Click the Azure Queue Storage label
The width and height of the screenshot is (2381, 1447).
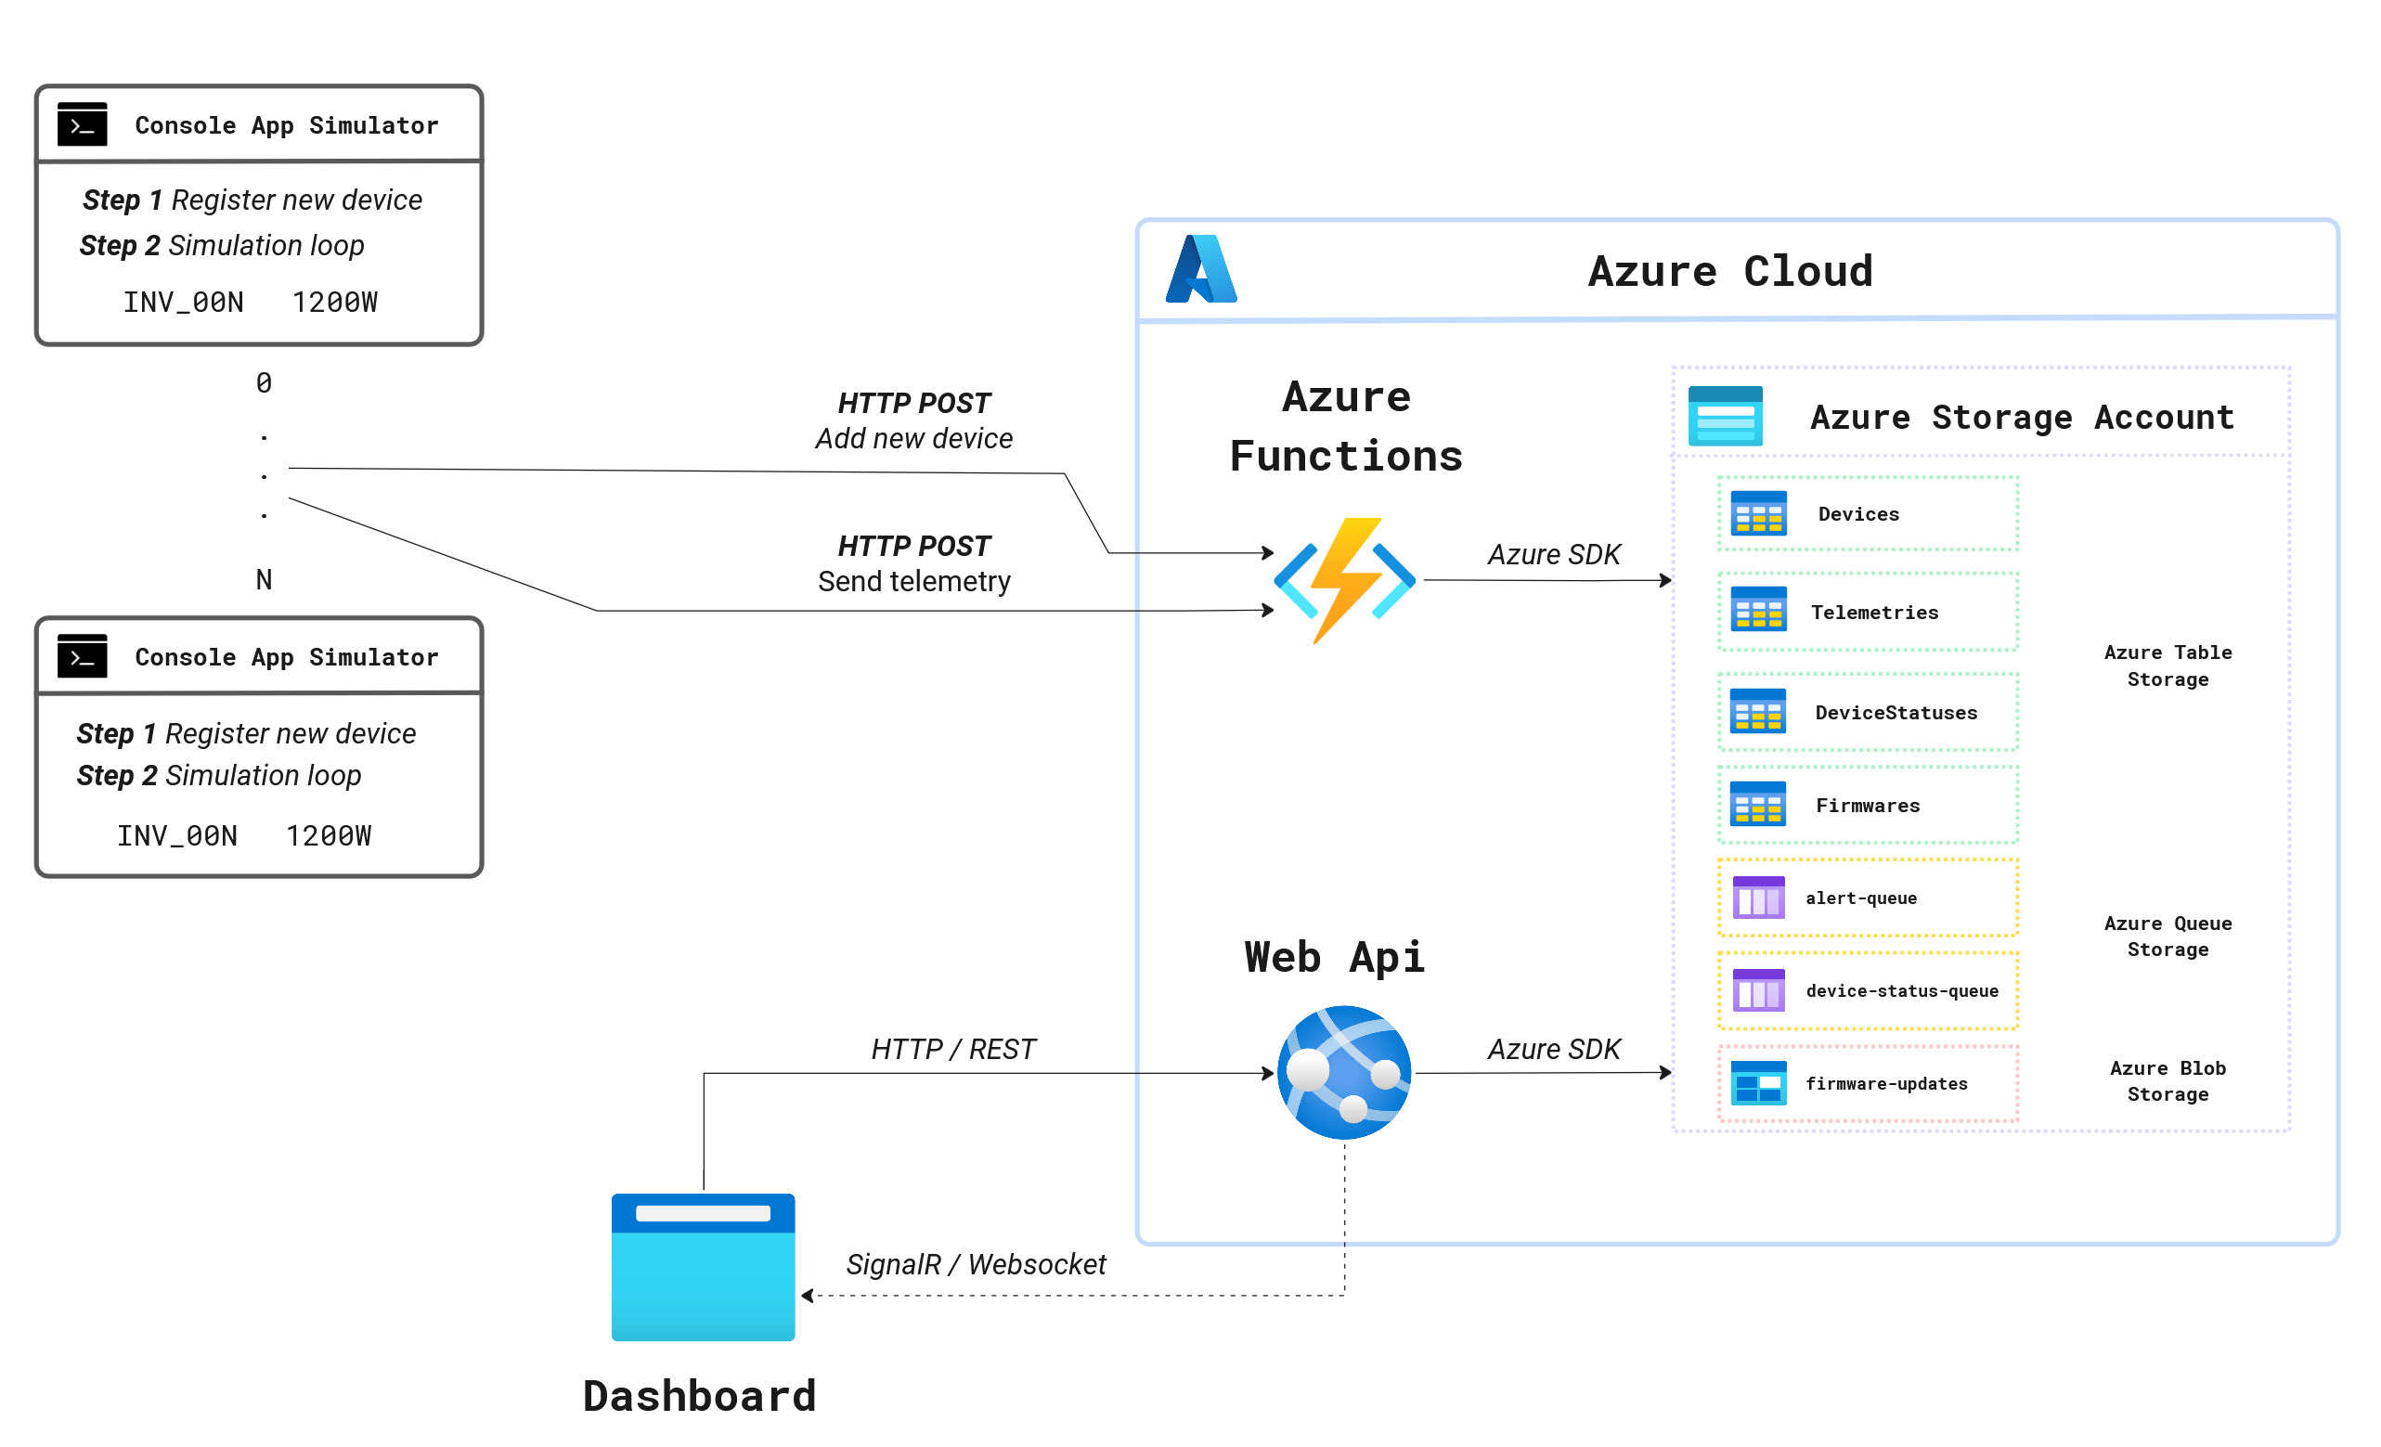(x=2167, y=936)
